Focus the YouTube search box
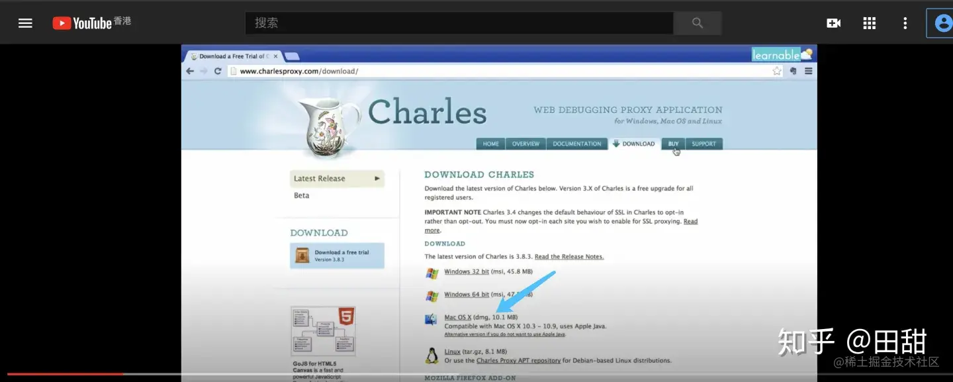 [459, 23]
